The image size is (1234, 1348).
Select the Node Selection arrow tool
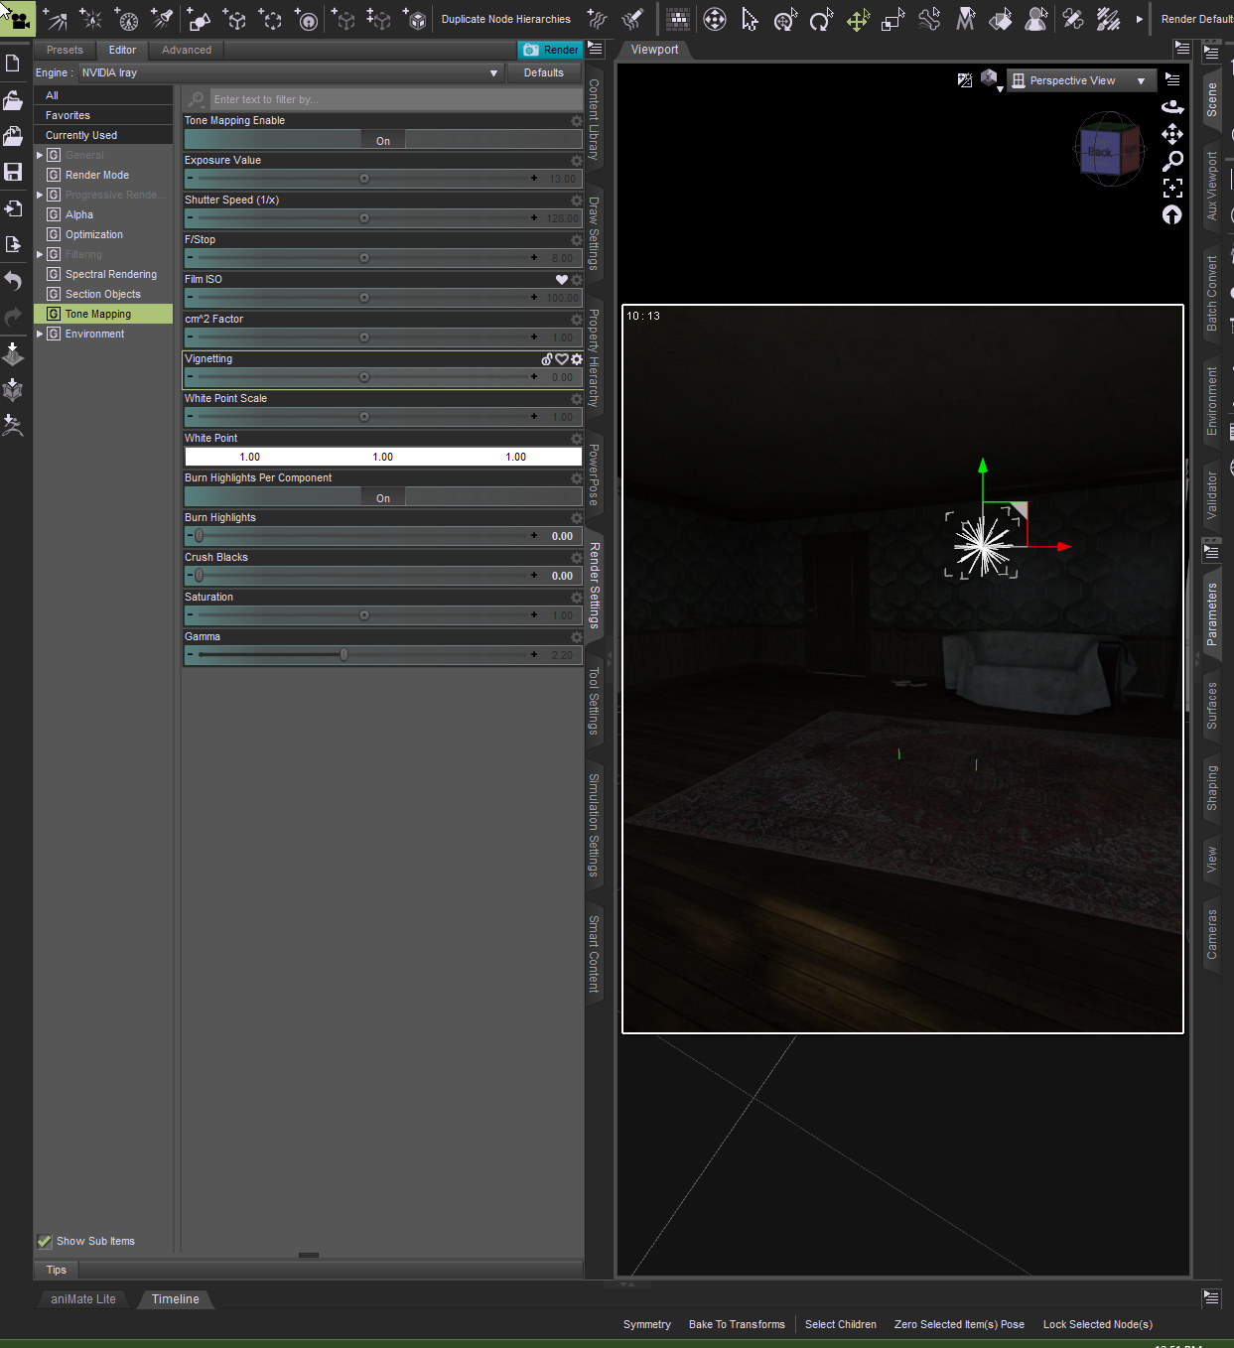[x=750, y=19]
